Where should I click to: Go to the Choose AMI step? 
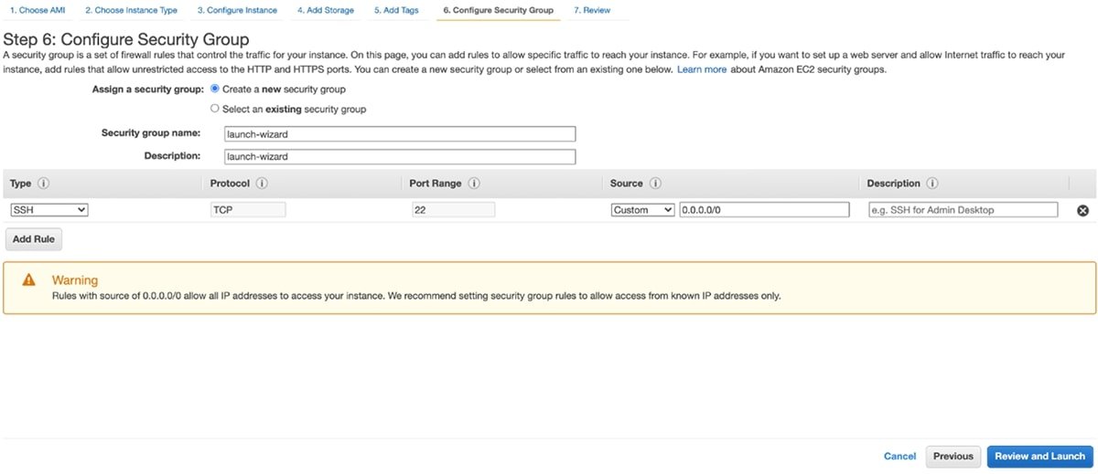[x=38, y=10]
